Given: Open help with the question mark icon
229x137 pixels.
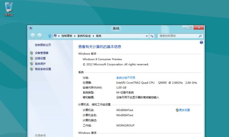Looking at the screenshot, I should (x=202, y=42).
